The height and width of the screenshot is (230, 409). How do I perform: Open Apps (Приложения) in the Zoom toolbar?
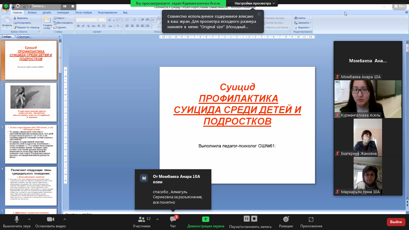(311, 220)
